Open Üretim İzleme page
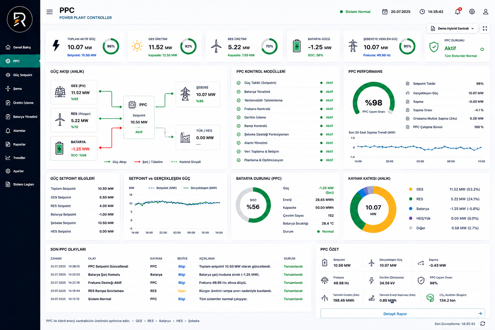The height and width of the screenshot is (330, 495). [x=20, y=103]
